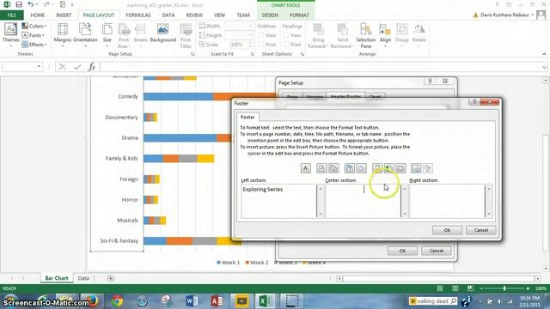
Task: Launch the Scale to Fit dialog launcher
Action: (252, 54)
